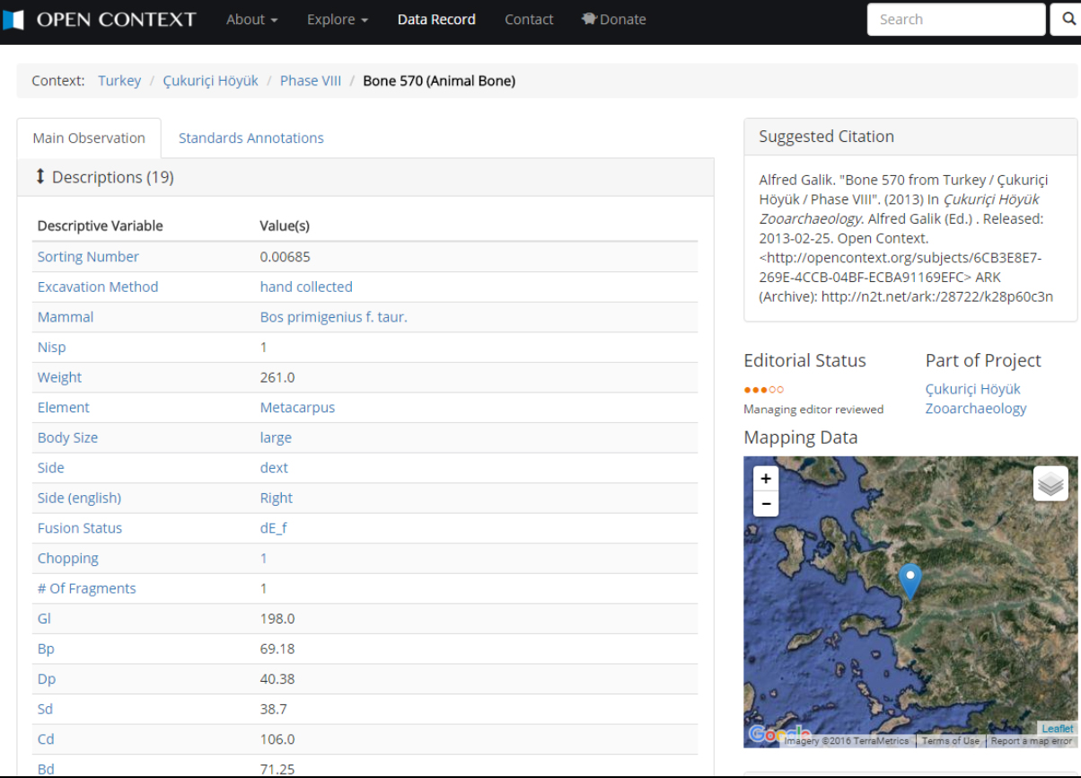Open the Contact page in navbar
Image resolution: width=1081 pixels, height=778 pixels.
click(529, 20)
